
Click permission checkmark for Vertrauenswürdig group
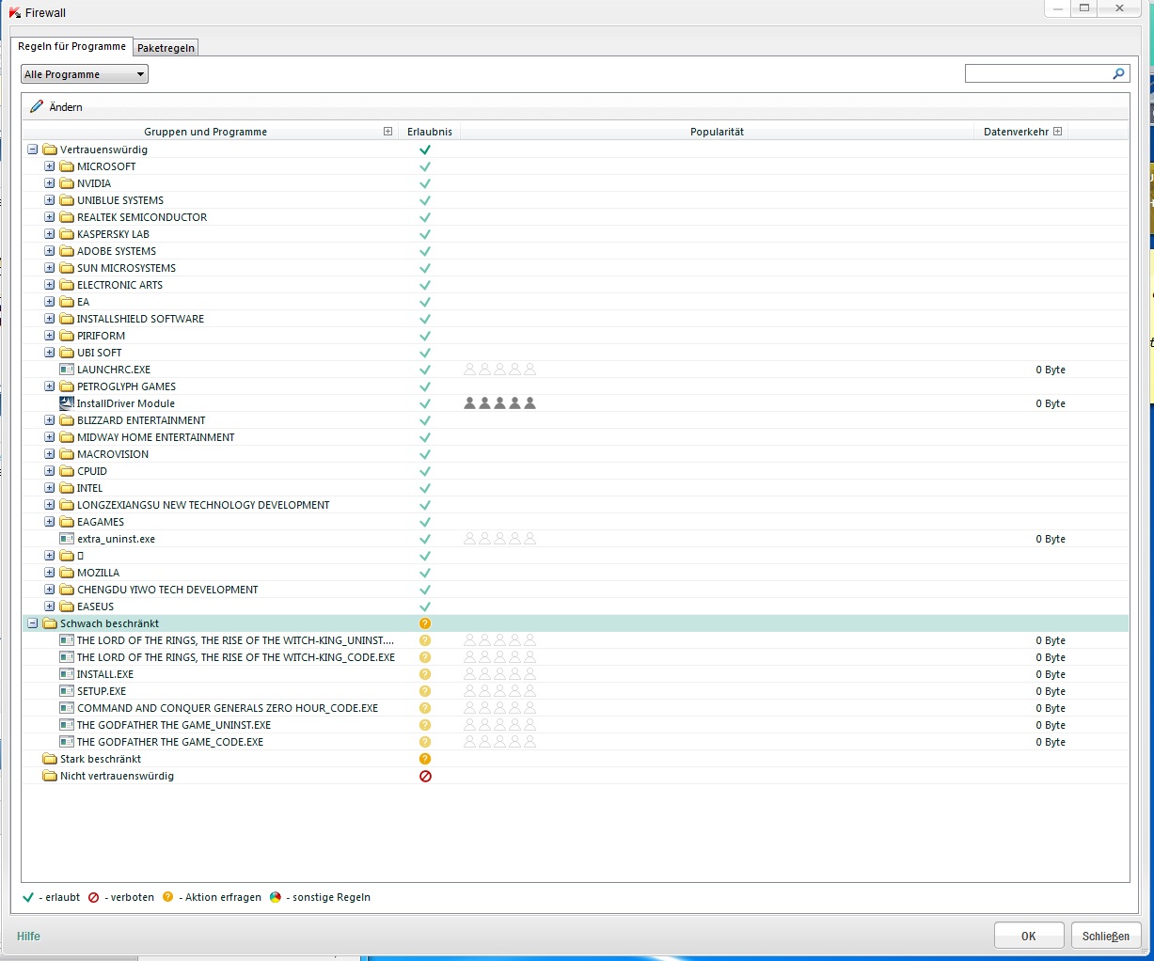click(x=425, y=150)
